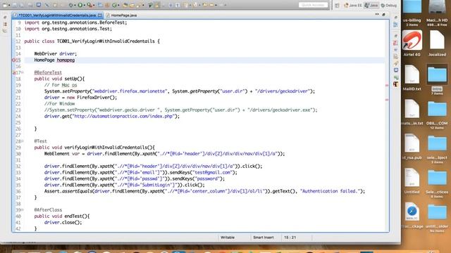This screenshot has height=253, width=451.
Task: Click the green Run button
Action: (x=80, y=5)
